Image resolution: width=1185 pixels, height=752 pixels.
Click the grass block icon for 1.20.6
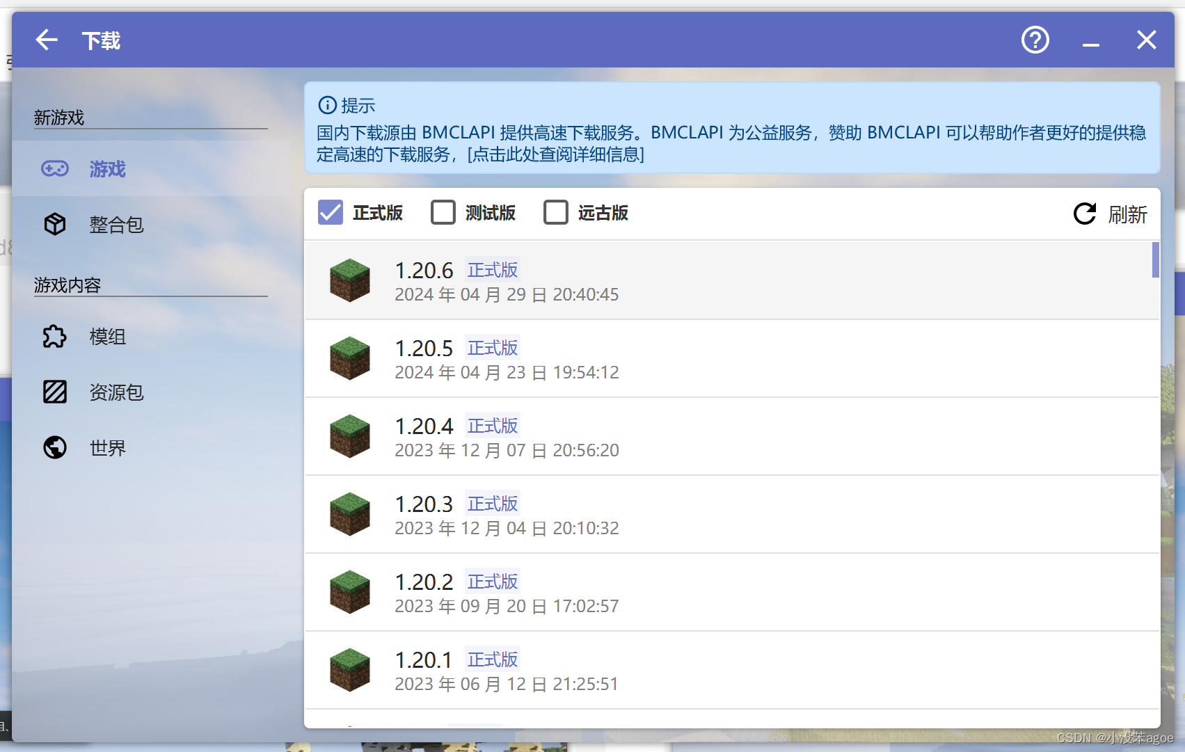coord(349,280)
